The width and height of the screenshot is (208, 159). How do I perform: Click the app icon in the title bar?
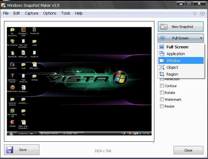click(3, 5)
